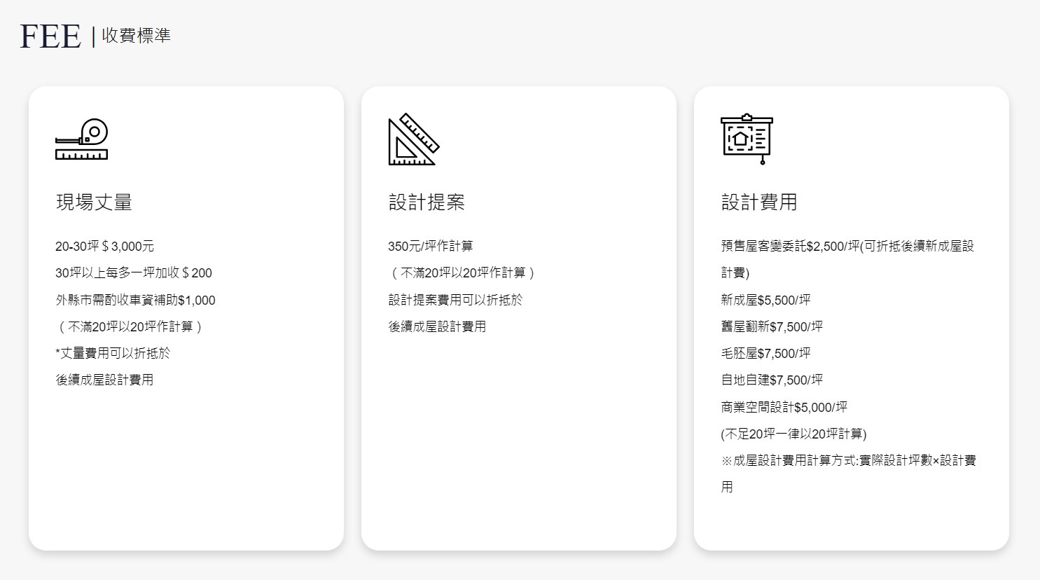
Task: Click the line 自地自建$7,500/坪
Action: click(x=772, y=380)
